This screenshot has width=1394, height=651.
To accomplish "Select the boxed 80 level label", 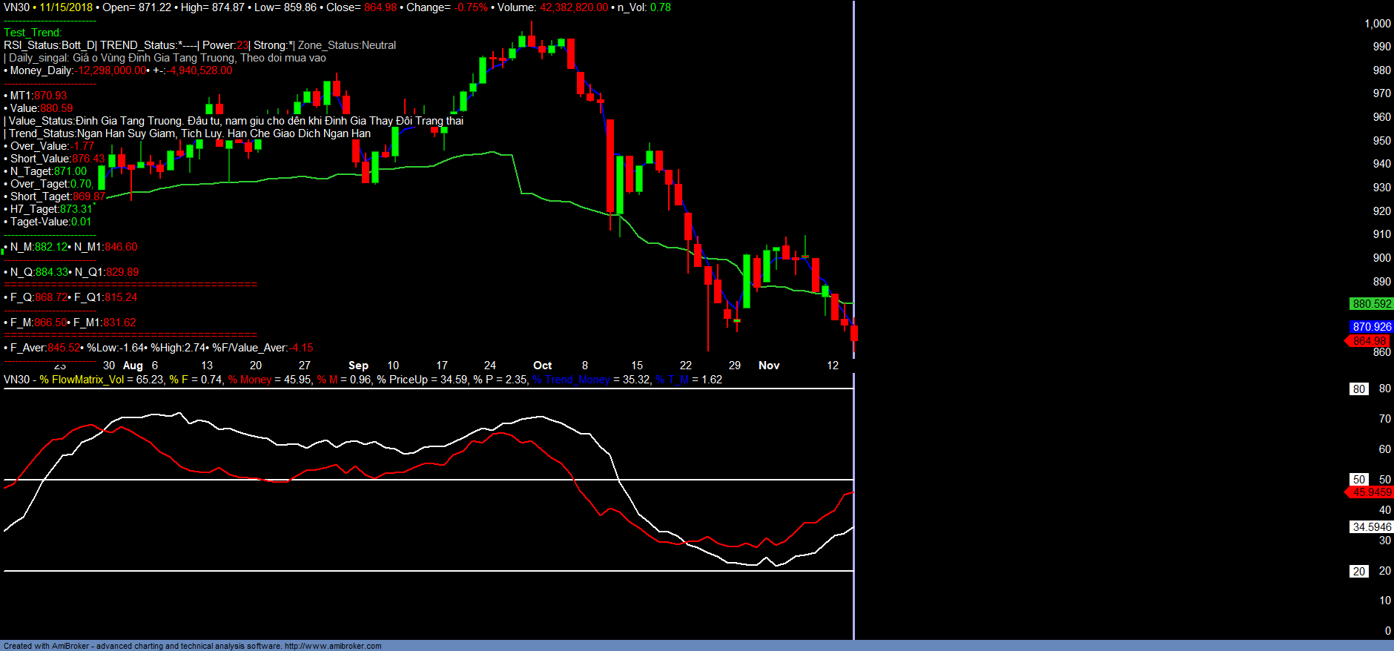I will click(1358, 389).
